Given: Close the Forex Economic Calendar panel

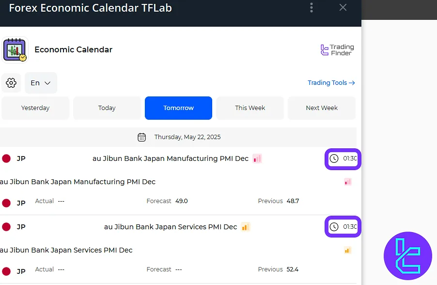Looking at the screenshot, I should [x=343, y=8].
